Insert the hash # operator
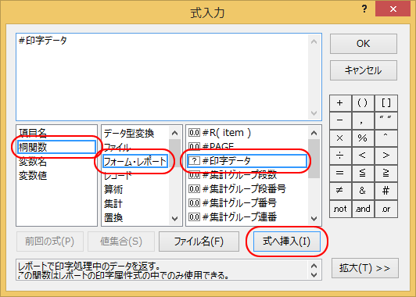The height and width of the screenshot is (297, 416). pos(386,191)
